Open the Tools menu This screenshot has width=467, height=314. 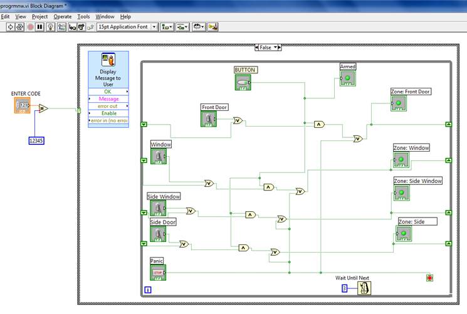[83, 16]
